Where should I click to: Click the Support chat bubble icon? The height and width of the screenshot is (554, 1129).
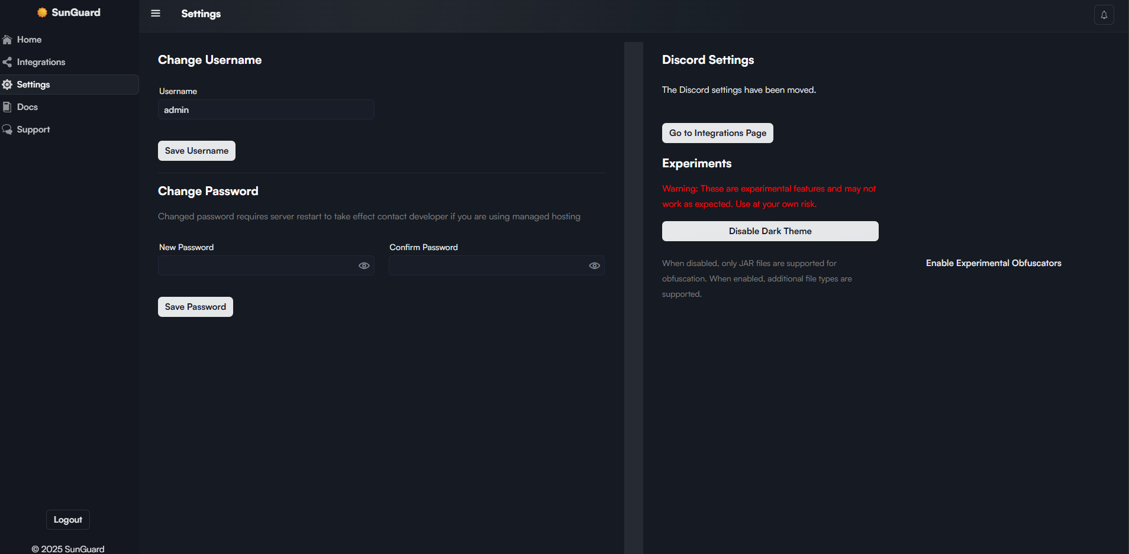click(x=7, y=129)
